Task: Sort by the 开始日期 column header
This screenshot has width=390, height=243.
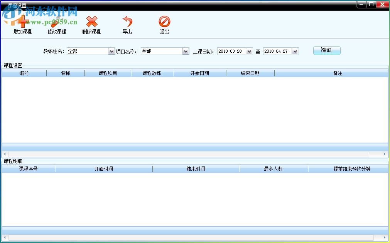Action: (x=199, y=73)
